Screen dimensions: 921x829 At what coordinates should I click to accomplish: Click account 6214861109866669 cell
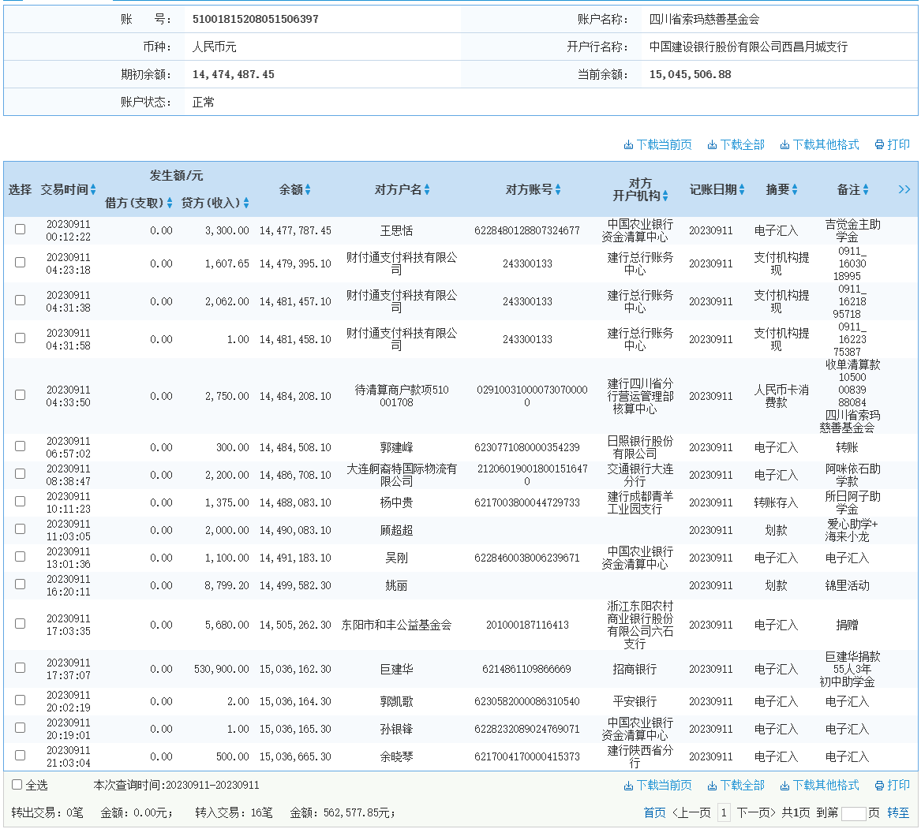pyautogui.click(x=526, y=669)
